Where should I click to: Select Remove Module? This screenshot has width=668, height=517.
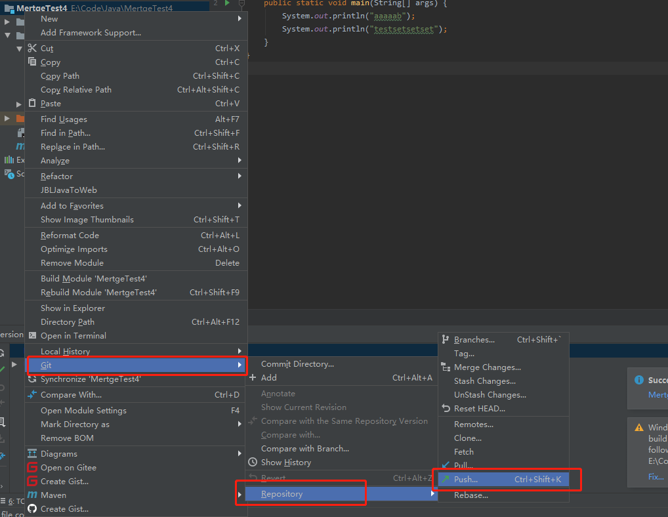coord(136,262)
